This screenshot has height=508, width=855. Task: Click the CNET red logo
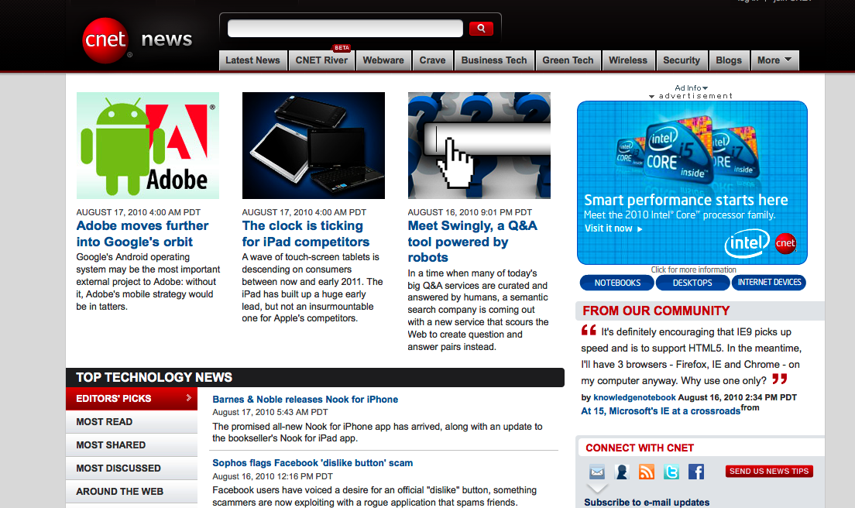(x=105, y=40)
